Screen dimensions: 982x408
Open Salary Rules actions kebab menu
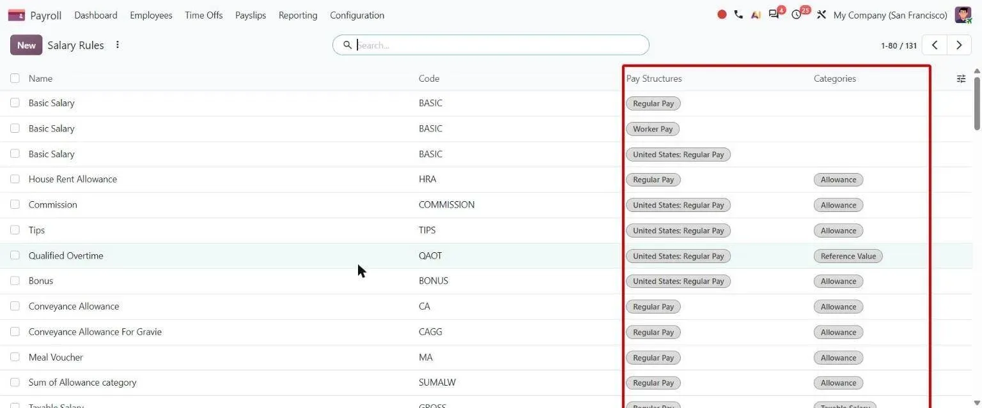coord(118,45)
